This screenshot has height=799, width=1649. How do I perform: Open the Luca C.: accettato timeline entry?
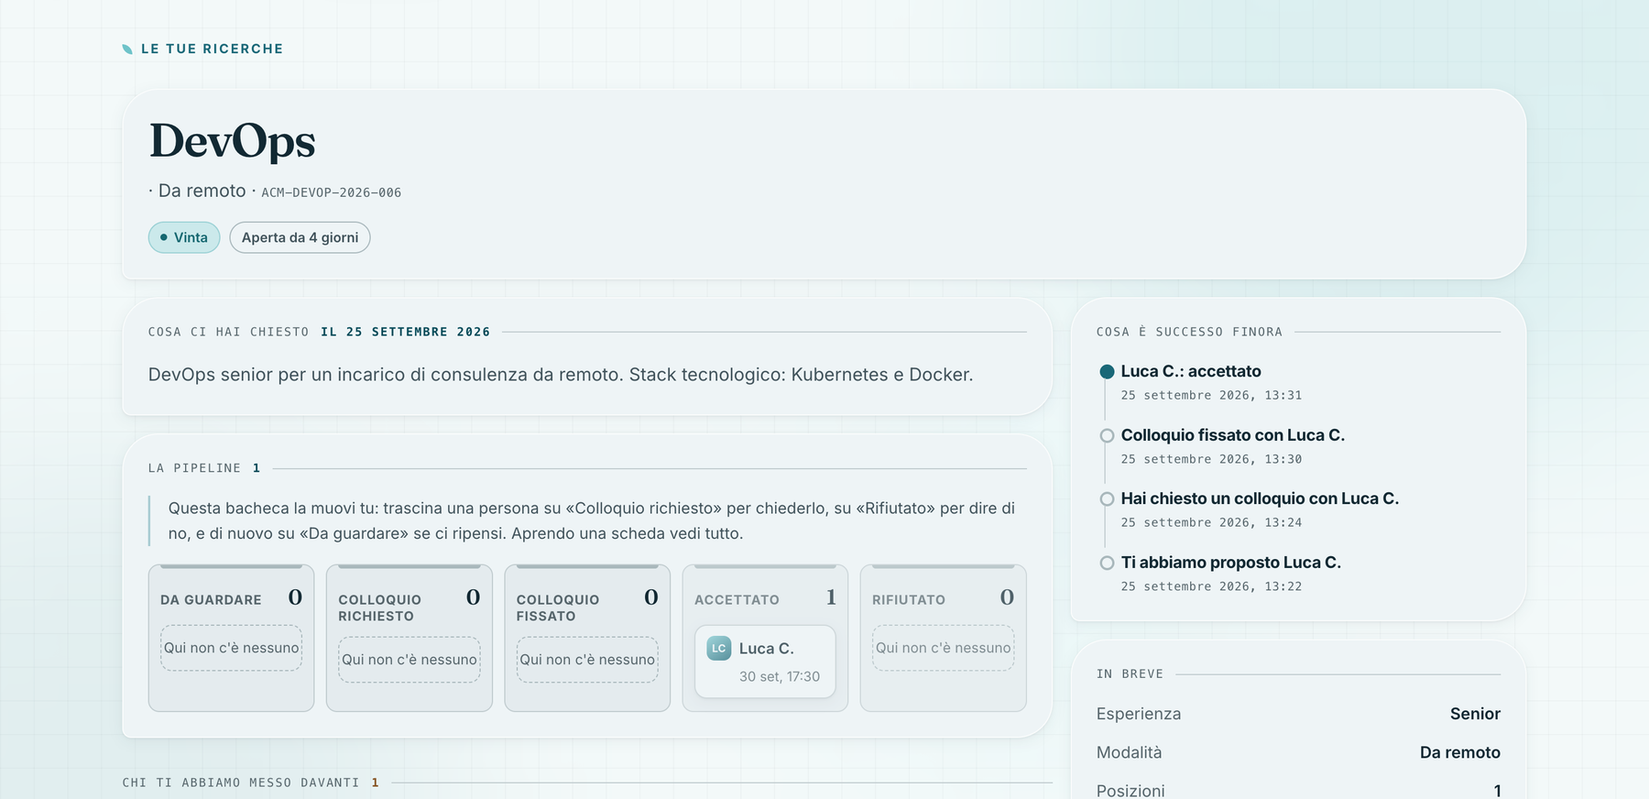[1191, 371]
